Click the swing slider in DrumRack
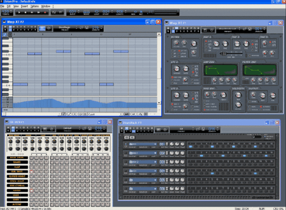Viewport: 286px width, 210px height. (256, 137)
